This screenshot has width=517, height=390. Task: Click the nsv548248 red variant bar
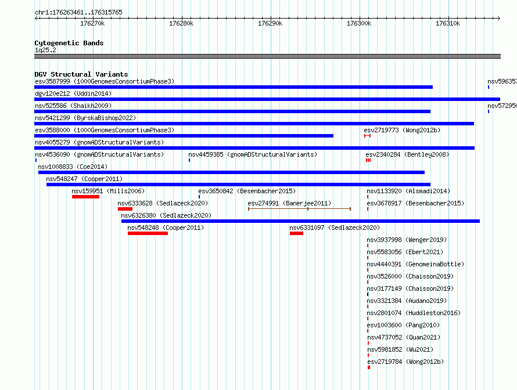tap(148, 233)
